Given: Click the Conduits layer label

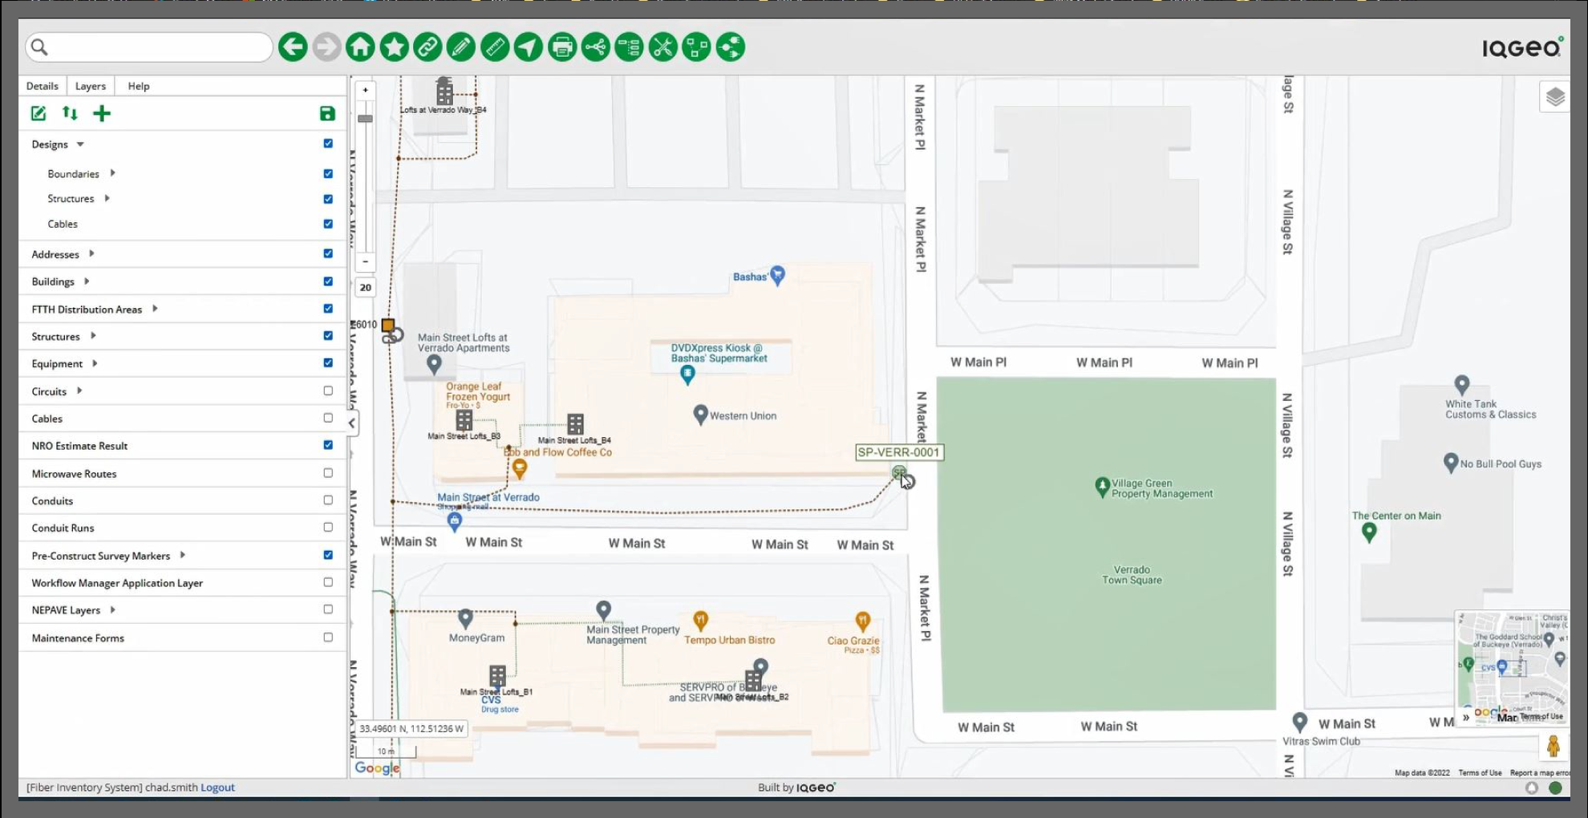Looking at the screenshot, I should pos(52,500).
